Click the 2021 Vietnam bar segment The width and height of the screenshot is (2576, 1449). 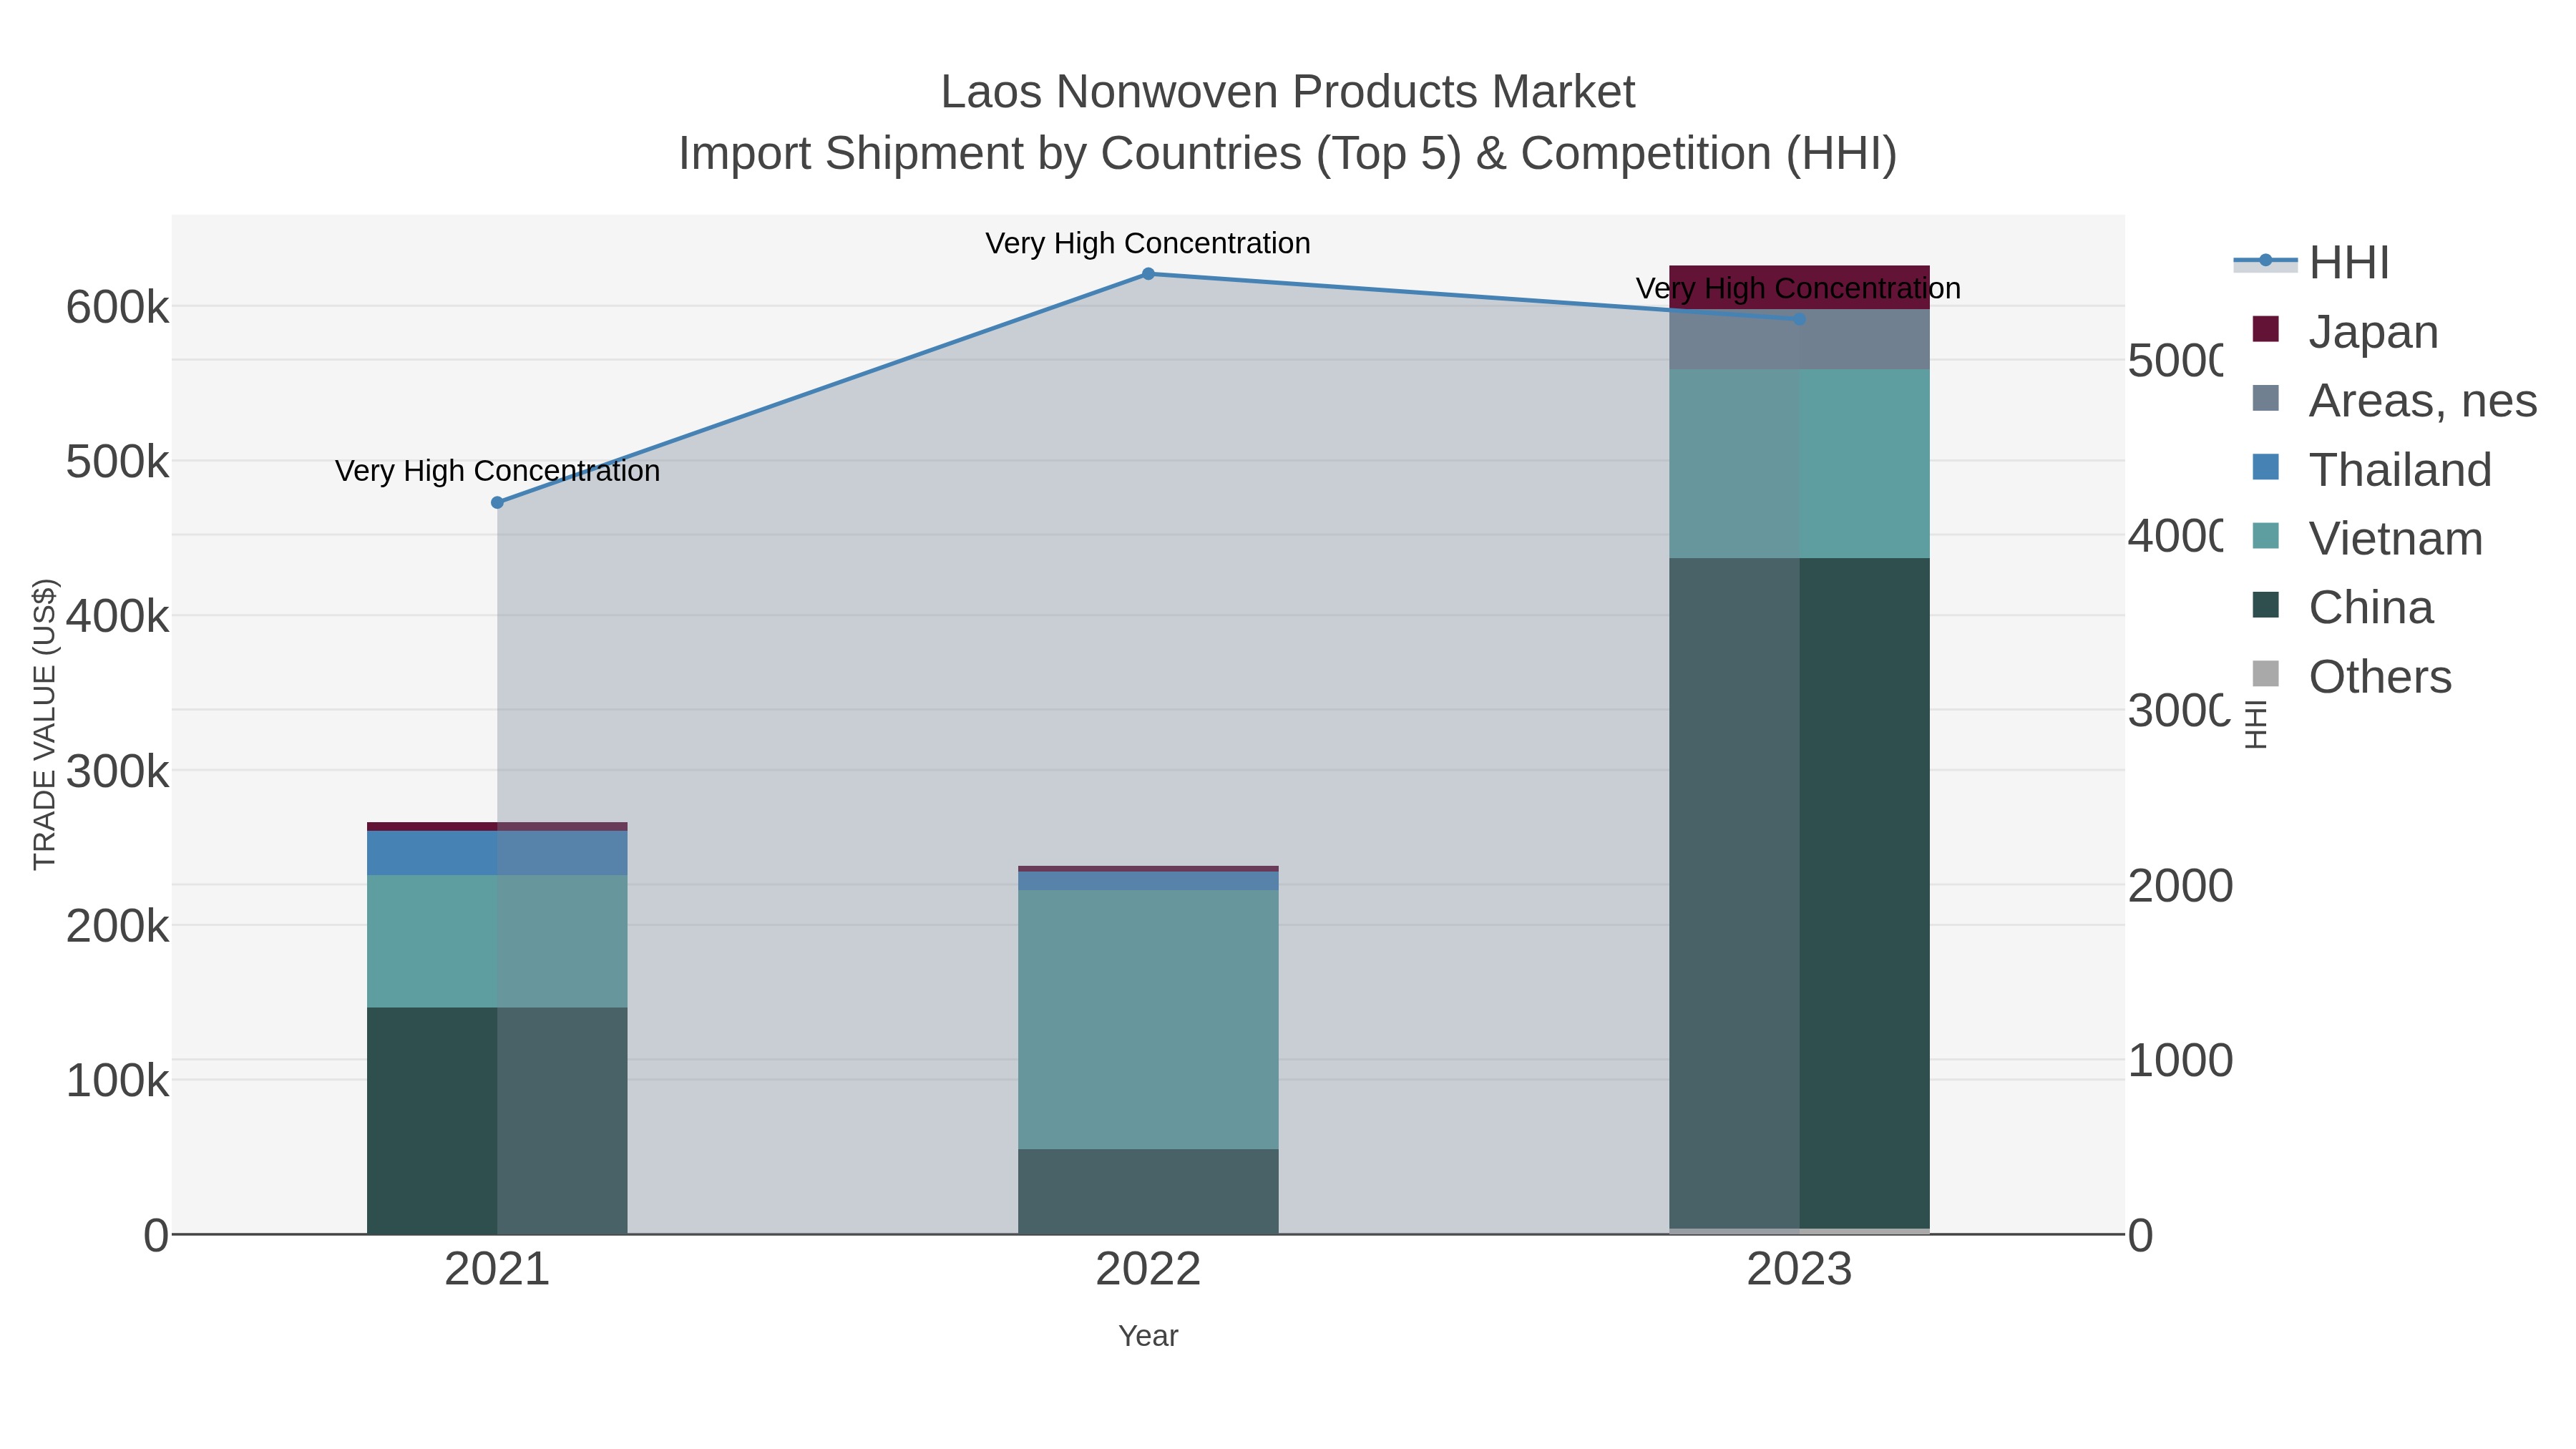497,941
